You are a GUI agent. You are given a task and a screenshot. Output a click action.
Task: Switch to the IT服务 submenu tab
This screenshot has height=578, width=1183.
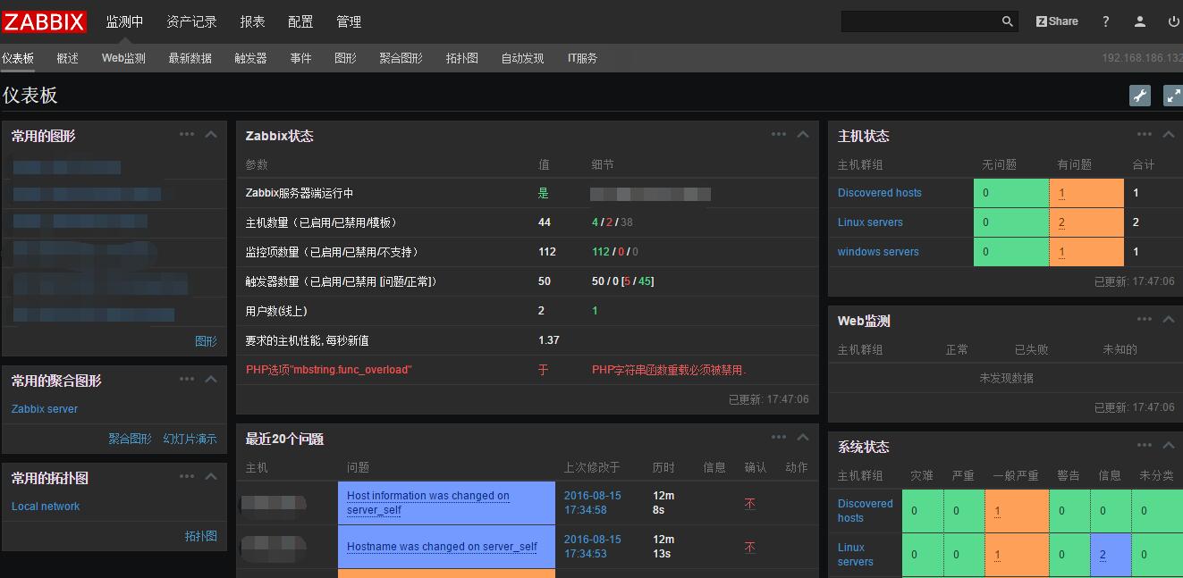pyautogui.click(x=582, y=58)
